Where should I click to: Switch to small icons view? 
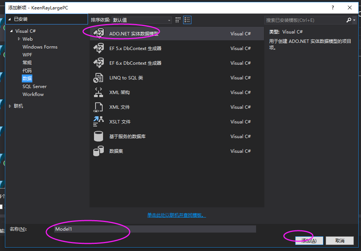click(178, 20)
